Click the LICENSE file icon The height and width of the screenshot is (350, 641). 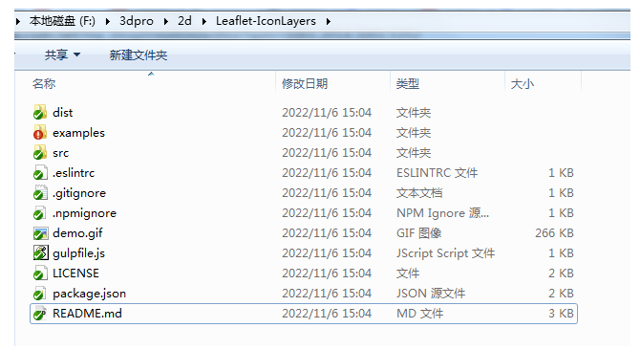click(40, 273)
